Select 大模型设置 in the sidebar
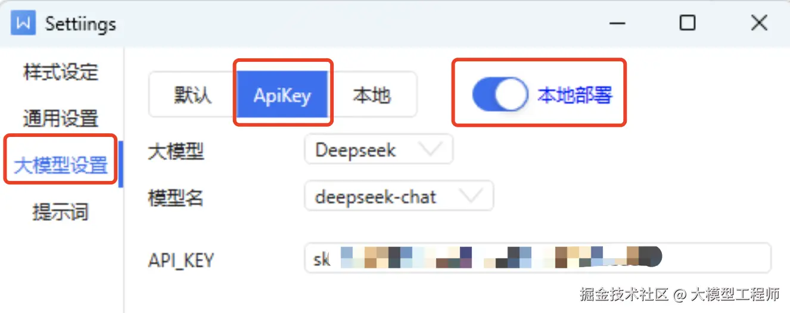790x313 pixels. 61,165
